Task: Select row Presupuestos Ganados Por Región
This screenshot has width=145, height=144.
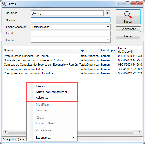Action: [72, 56]
